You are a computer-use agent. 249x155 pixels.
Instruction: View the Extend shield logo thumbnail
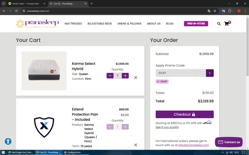[44, 127]
